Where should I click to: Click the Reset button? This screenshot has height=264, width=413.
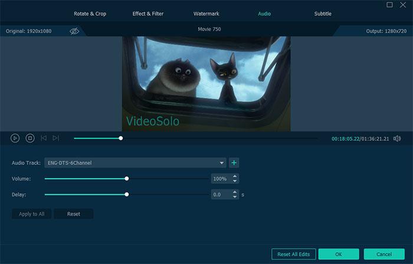[74, 214]
